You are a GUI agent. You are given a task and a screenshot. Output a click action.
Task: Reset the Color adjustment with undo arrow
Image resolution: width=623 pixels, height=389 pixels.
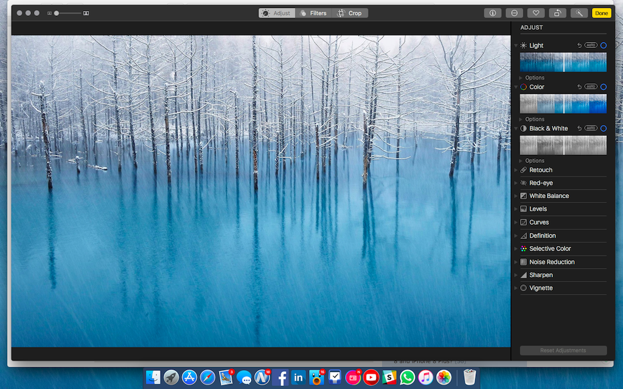click(x=579, y=87)
